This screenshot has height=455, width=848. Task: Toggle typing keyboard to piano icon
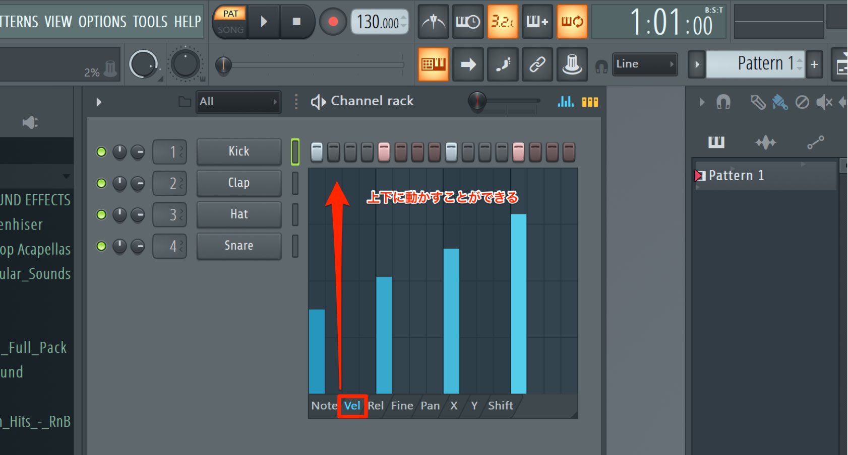click(433, 64)
